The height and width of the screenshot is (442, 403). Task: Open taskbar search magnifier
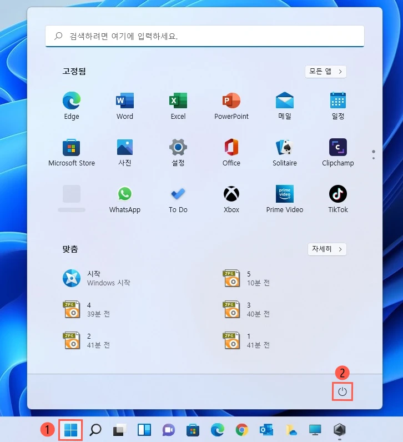95,430
